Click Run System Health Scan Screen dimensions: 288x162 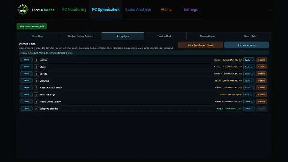pyautogui.click(x=32, y=26)
